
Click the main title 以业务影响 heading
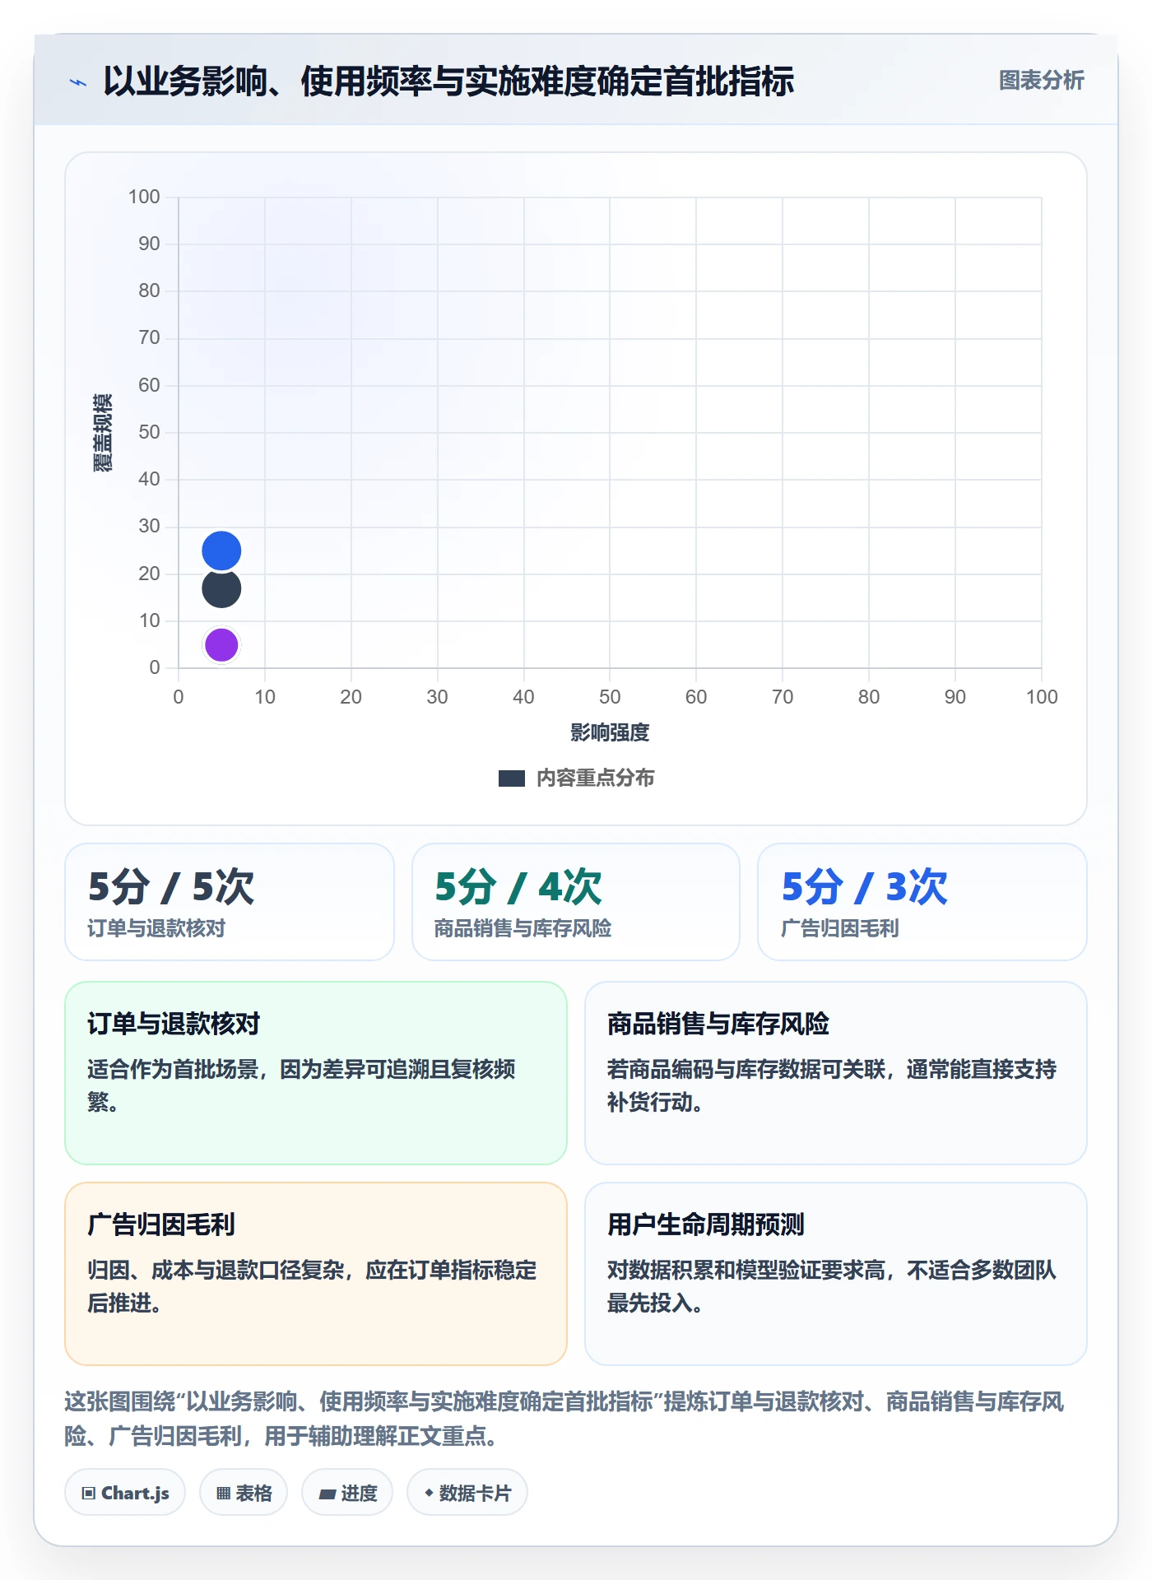448,81
